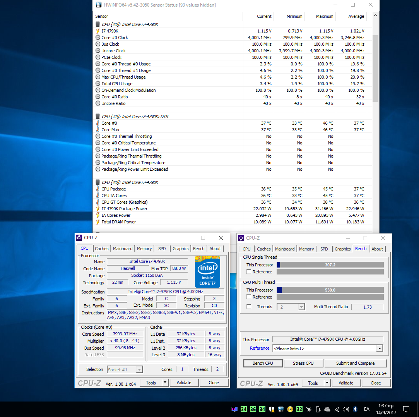This screenshot has height=417, width=419.
Task: Switch to Caches tab in the left CPU-Z window
Action: click(102, 249)
